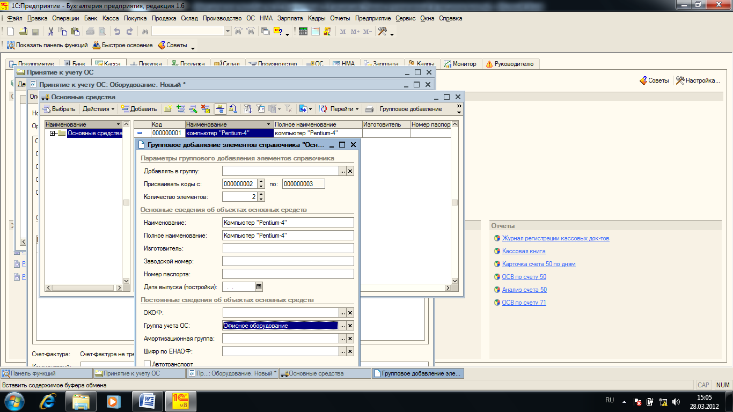Click the New document icon in main toolbar
The image size is (733, 412).
coord(11,31)
